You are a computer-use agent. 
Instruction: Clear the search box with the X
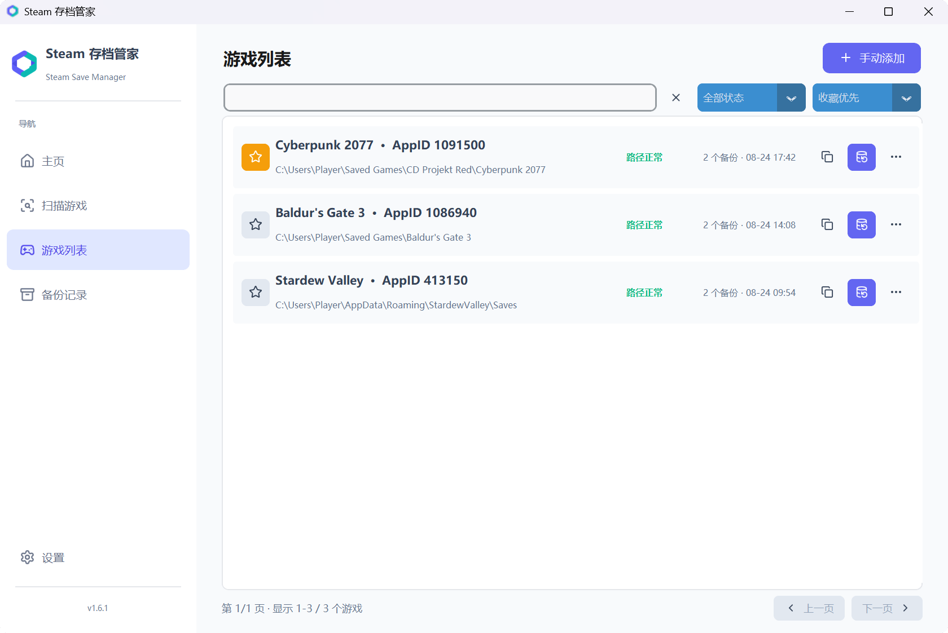tap(676, 98)
